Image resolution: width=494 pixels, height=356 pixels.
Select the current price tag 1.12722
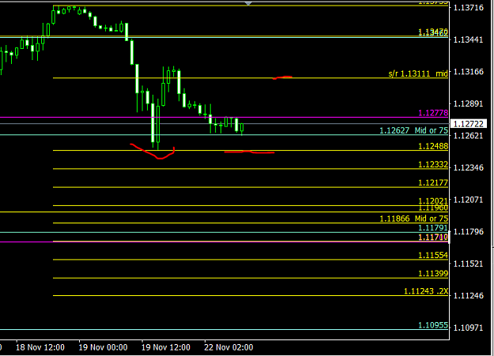[469, 124]
